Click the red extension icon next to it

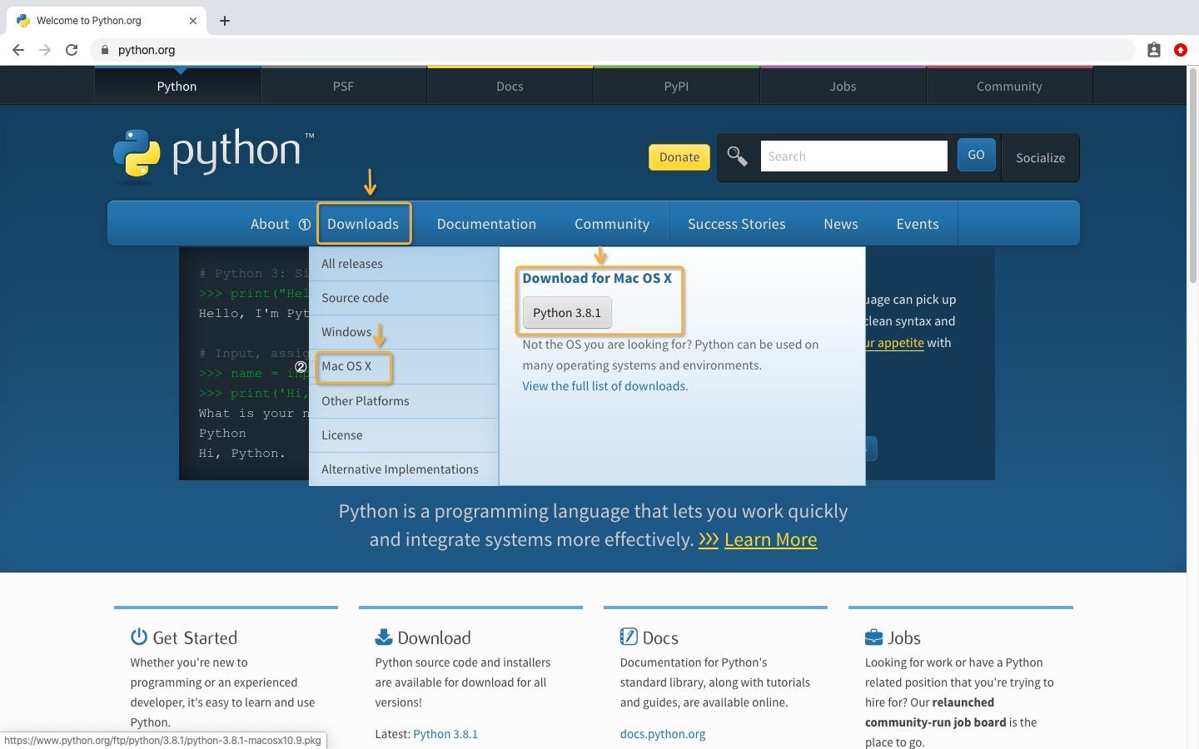coord(1181,50)
